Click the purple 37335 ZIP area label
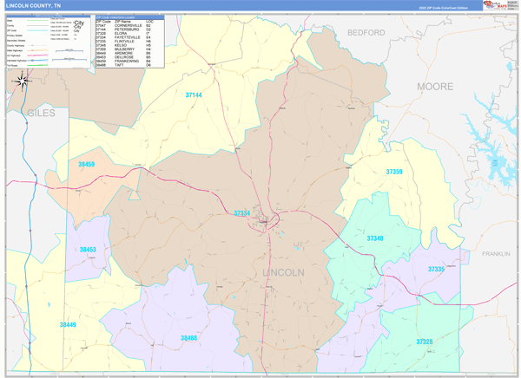This screenshot has height=378, width=521. pos(436,270)
